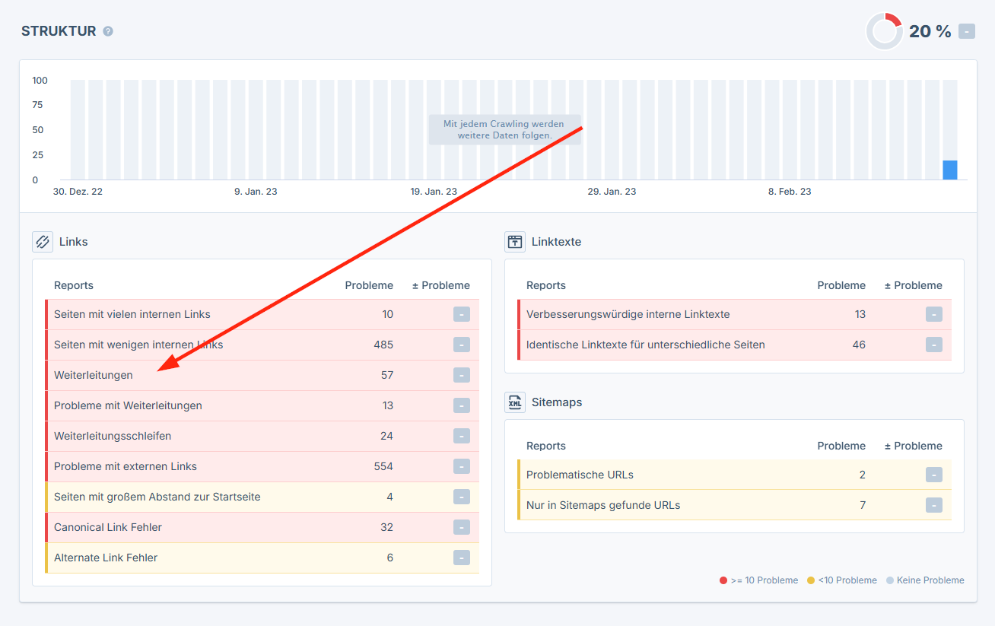Open Verbesserungswürdige interne Linktexte report
Screen dimensions: 995x626
pyautogui.click(x=628, y=314)
